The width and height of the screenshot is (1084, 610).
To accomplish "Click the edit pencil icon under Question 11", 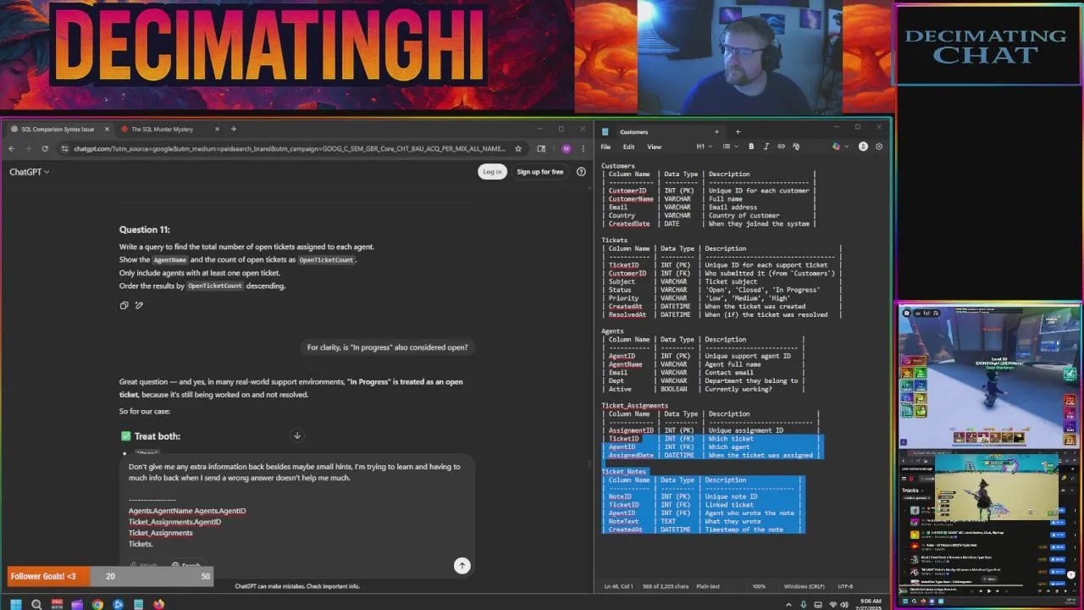I will coord(139,305).
